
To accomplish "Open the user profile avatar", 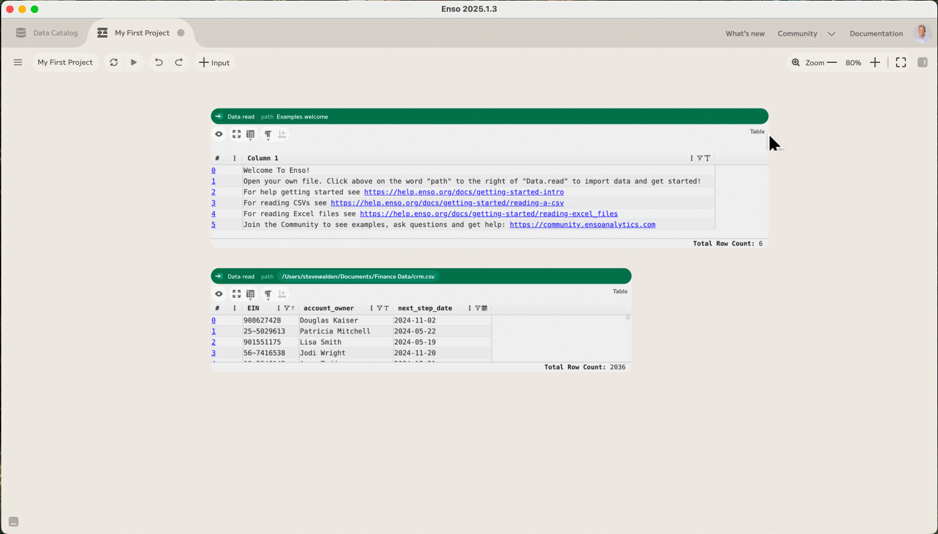I will 922,33.
